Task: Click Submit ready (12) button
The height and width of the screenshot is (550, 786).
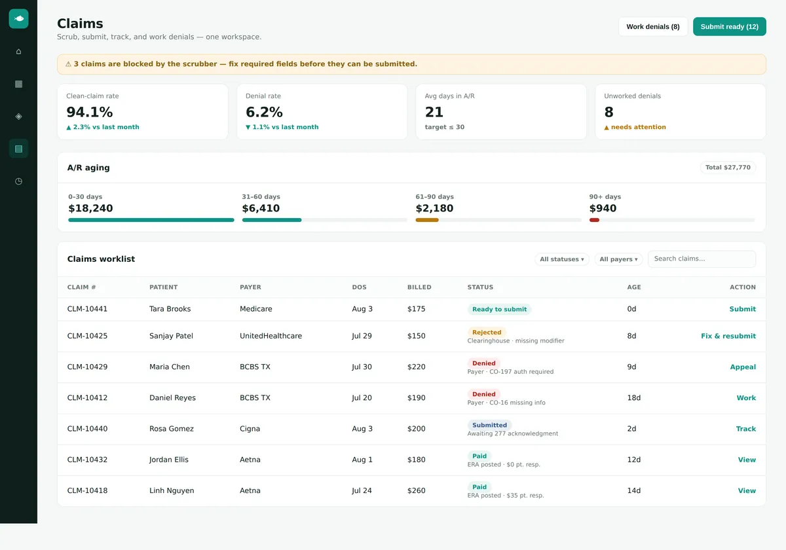Action: point(730,27)
